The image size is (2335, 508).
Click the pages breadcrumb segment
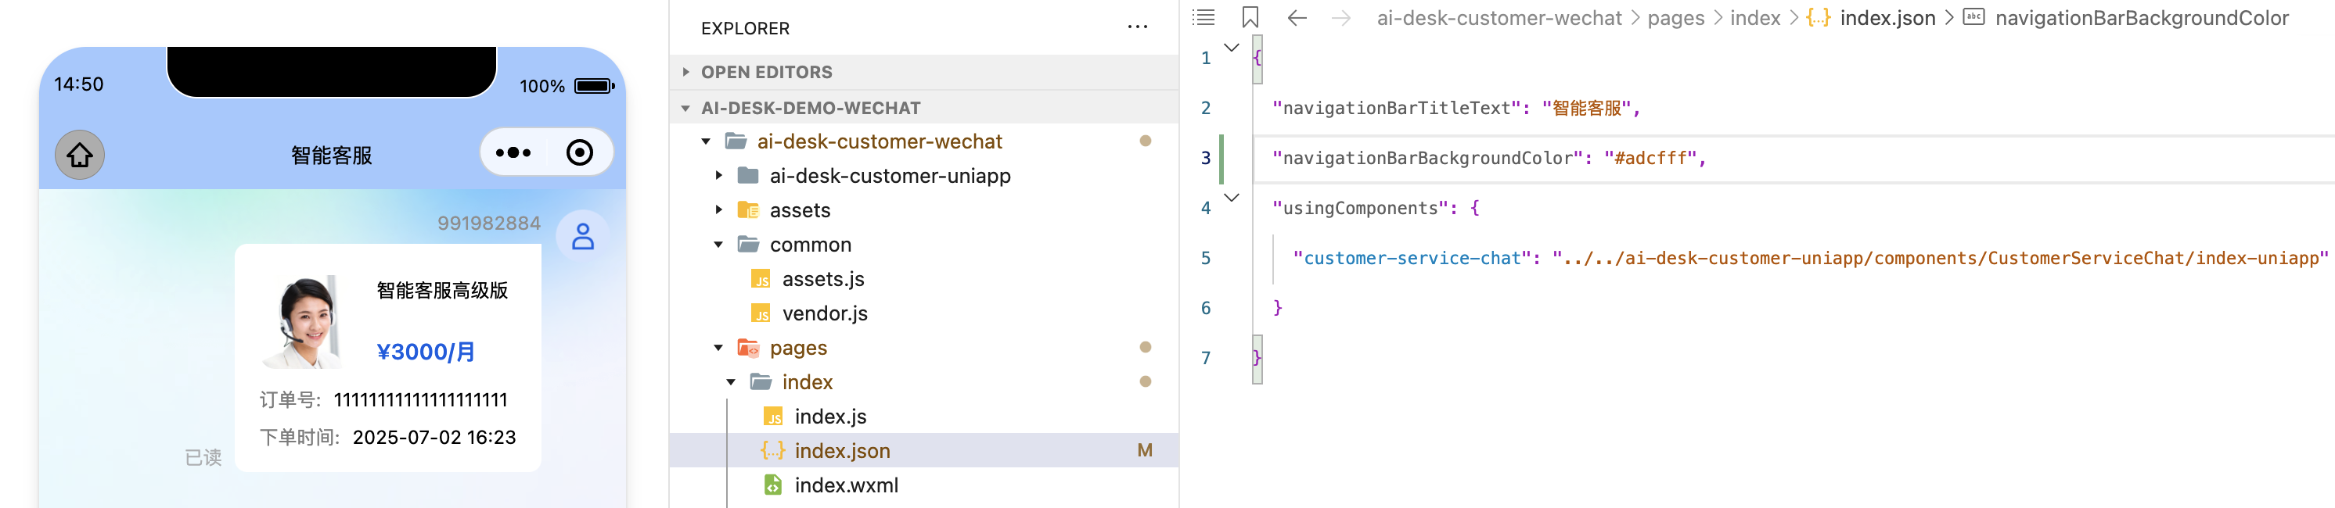click(x=1675, y=18)
